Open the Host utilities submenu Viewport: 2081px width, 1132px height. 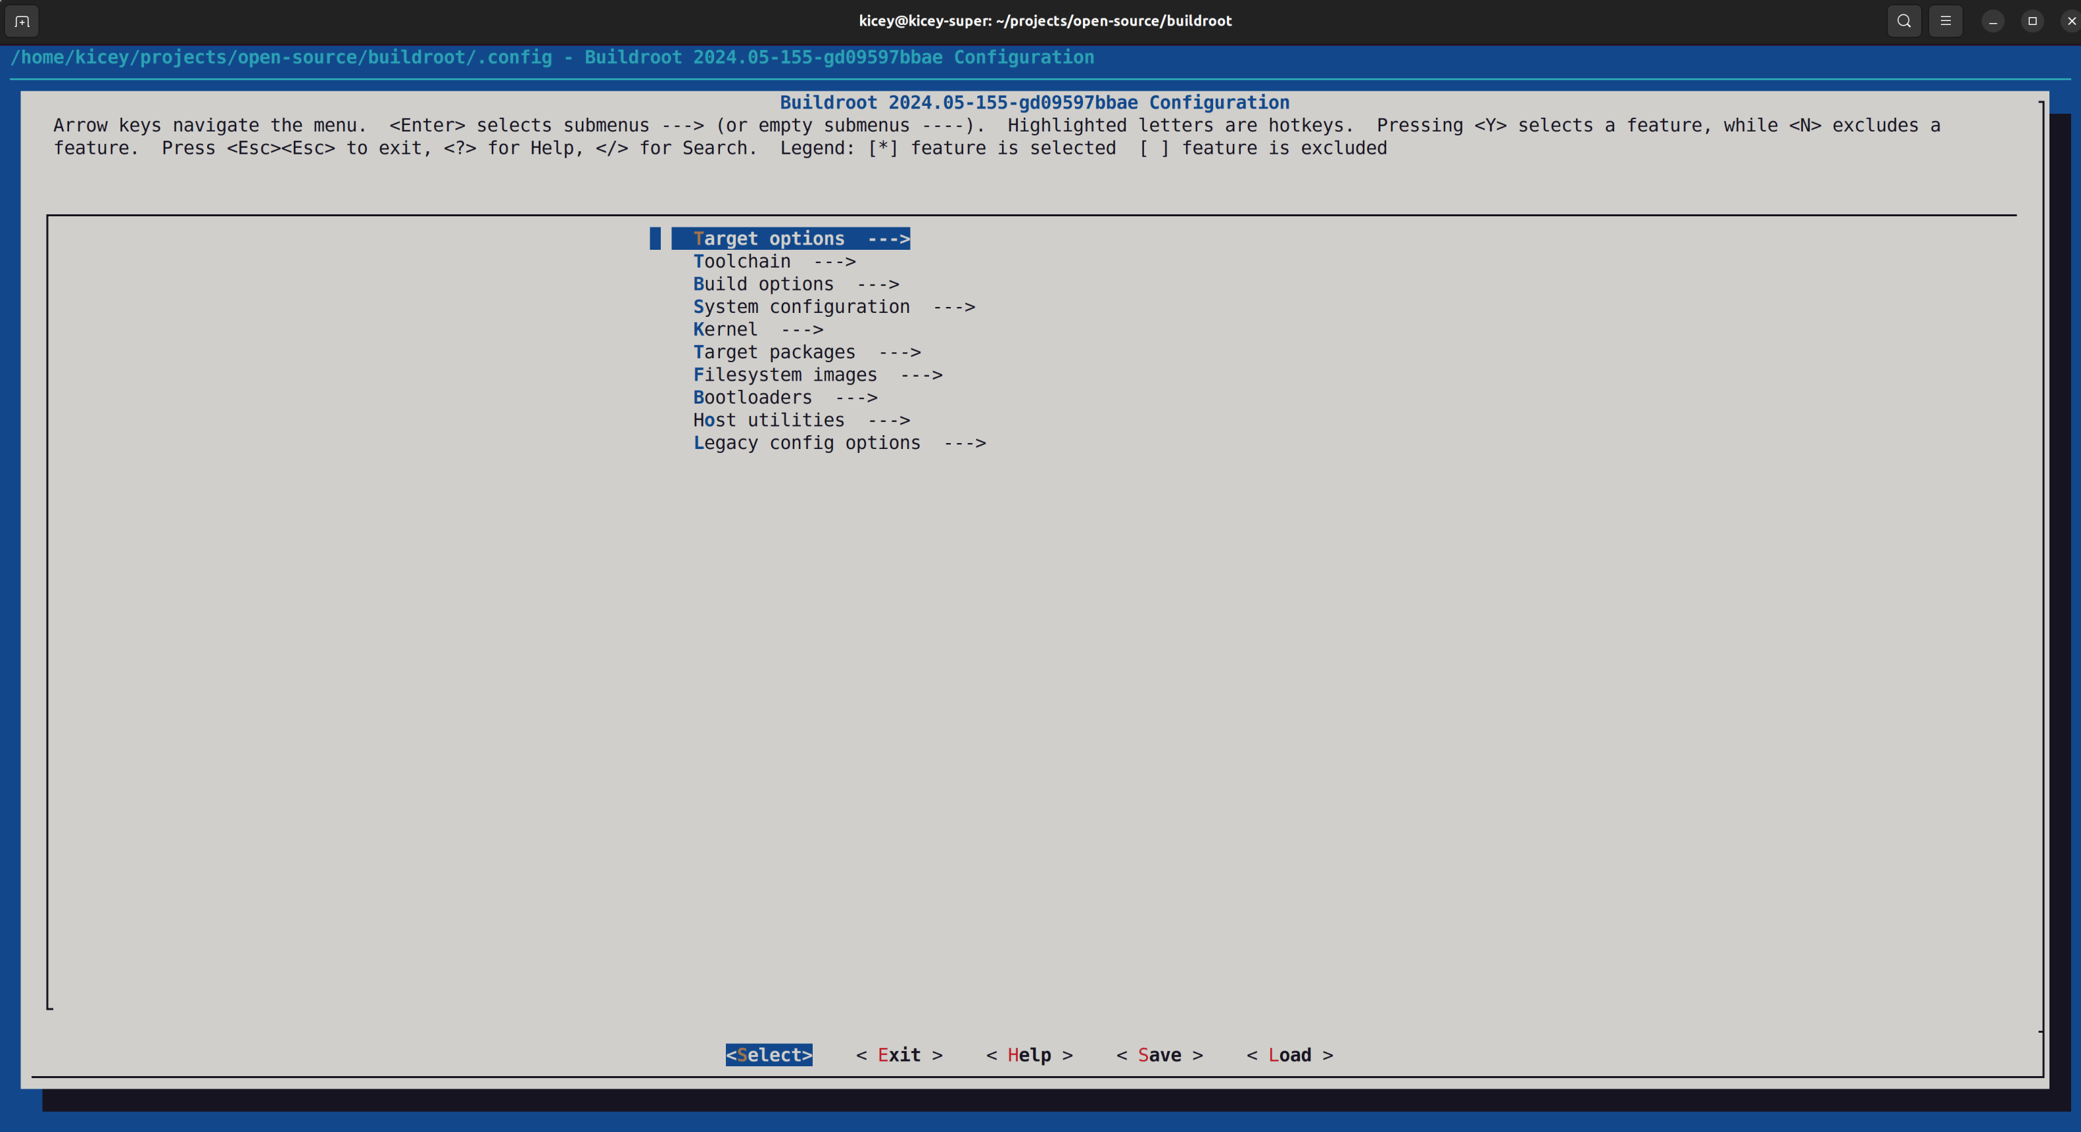tap(767, 419)
